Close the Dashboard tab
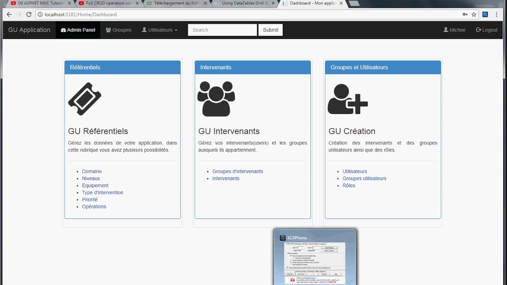 tap(341, 3)
